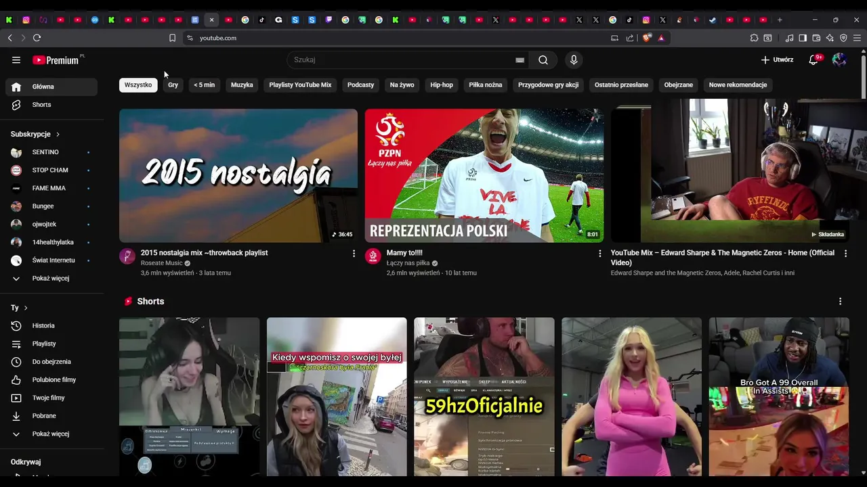The image size is (867, 487).
Task: Select the Gry filter chip
Action: 173,85
